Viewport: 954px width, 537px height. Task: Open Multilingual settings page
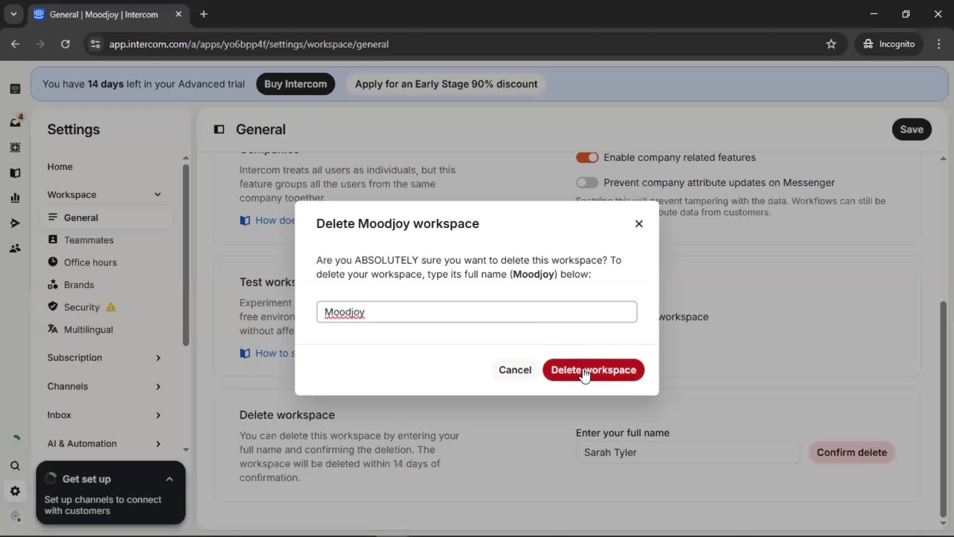(x=88, y=330)
